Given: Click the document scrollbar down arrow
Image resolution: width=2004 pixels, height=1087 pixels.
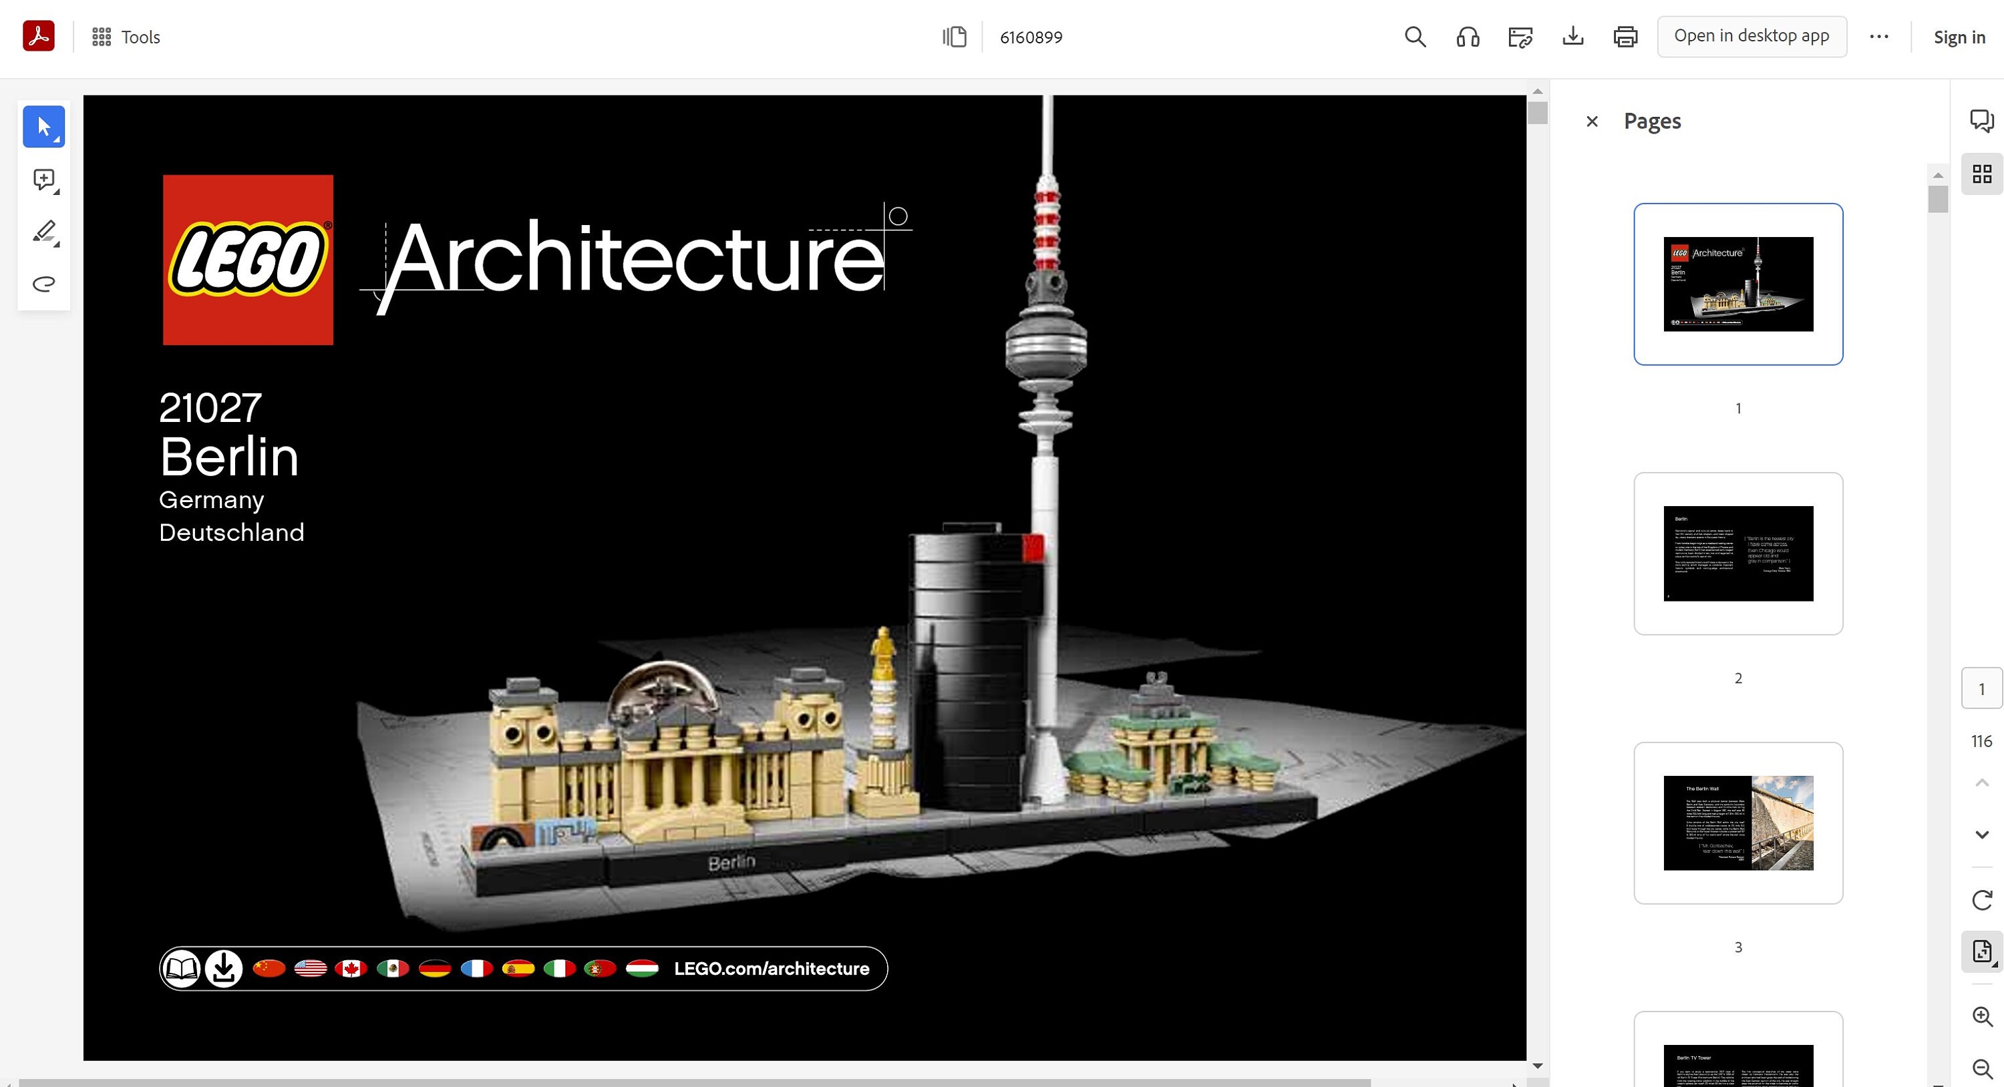Looking at the screenshot, I should pos(1537,1066).
